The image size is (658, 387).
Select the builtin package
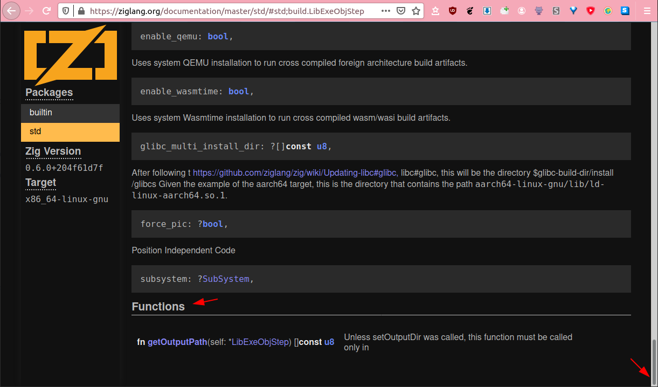tap(70, 113)
